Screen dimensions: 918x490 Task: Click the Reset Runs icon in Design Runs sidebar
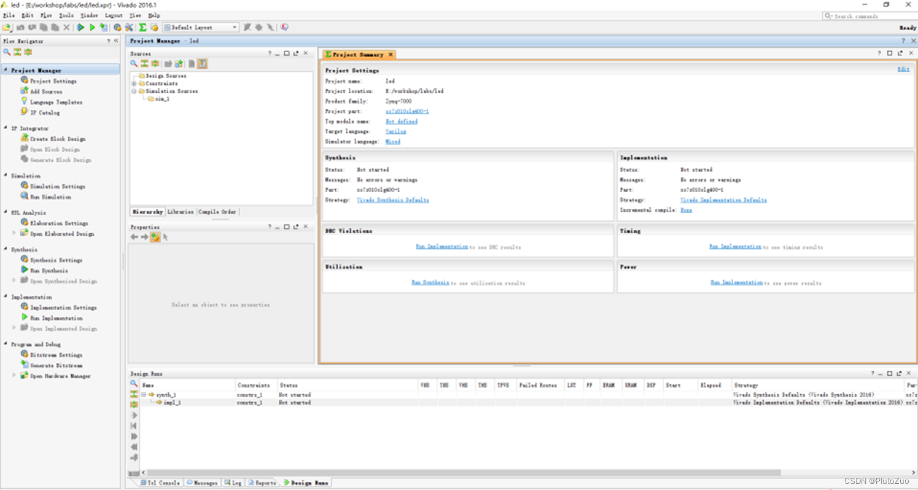point(134,426)
